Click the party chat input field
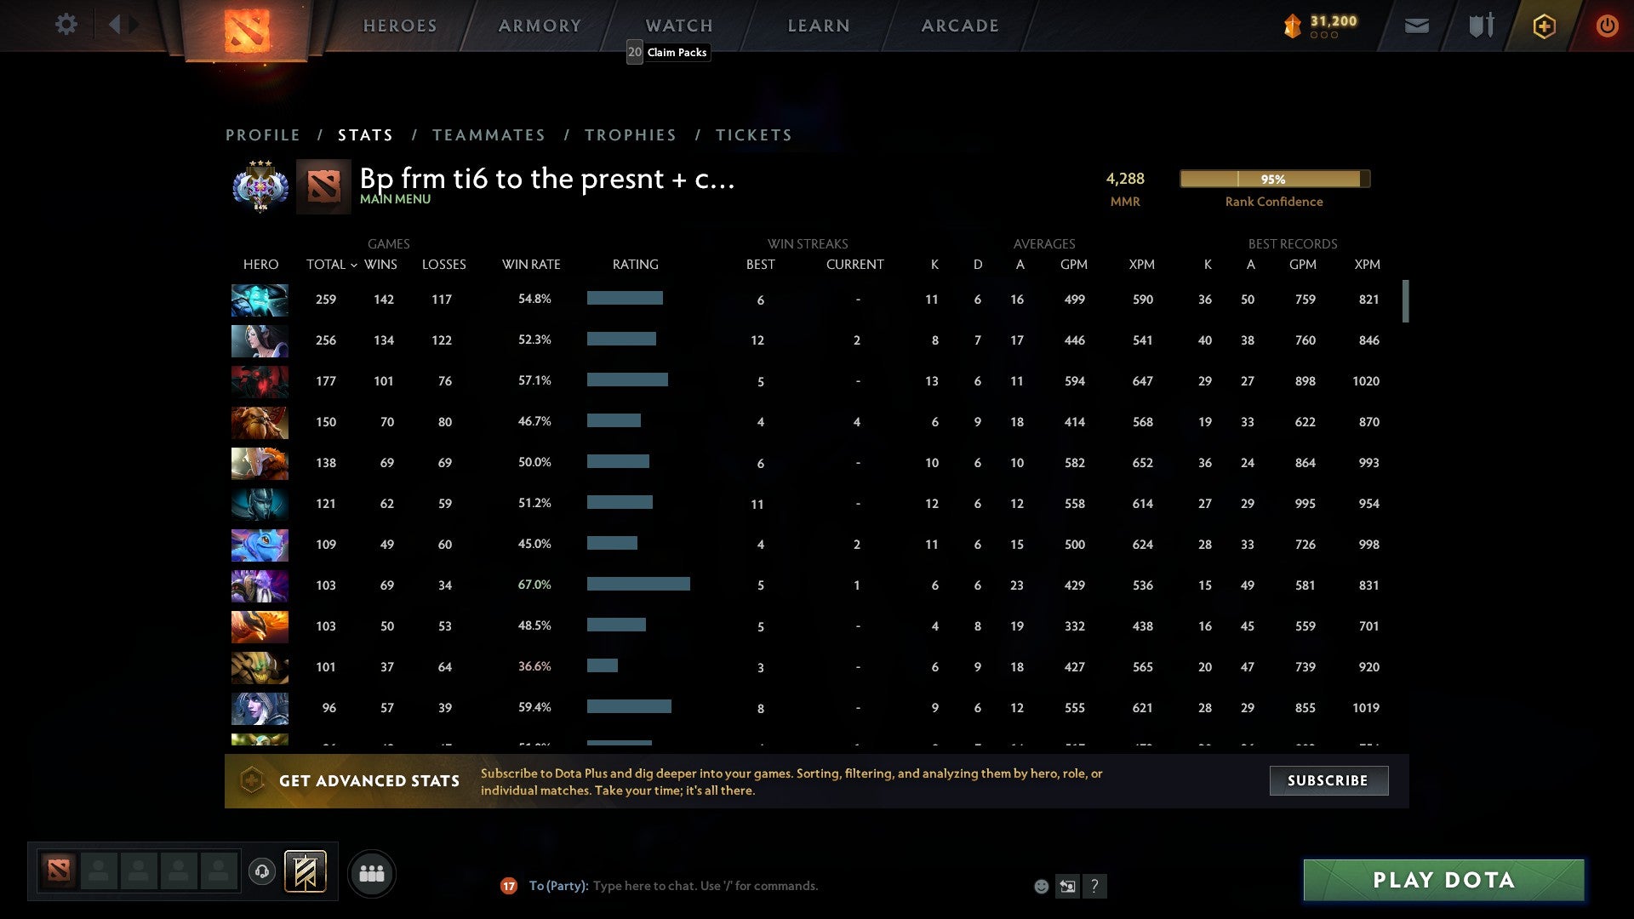 [x=705, y=886]
